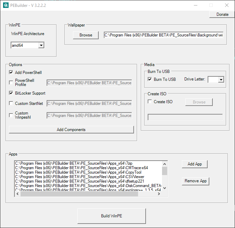This screenshot has height=228, width=235.
Task: Click the PowerShell Profile path field
Action: click(89, 83)
